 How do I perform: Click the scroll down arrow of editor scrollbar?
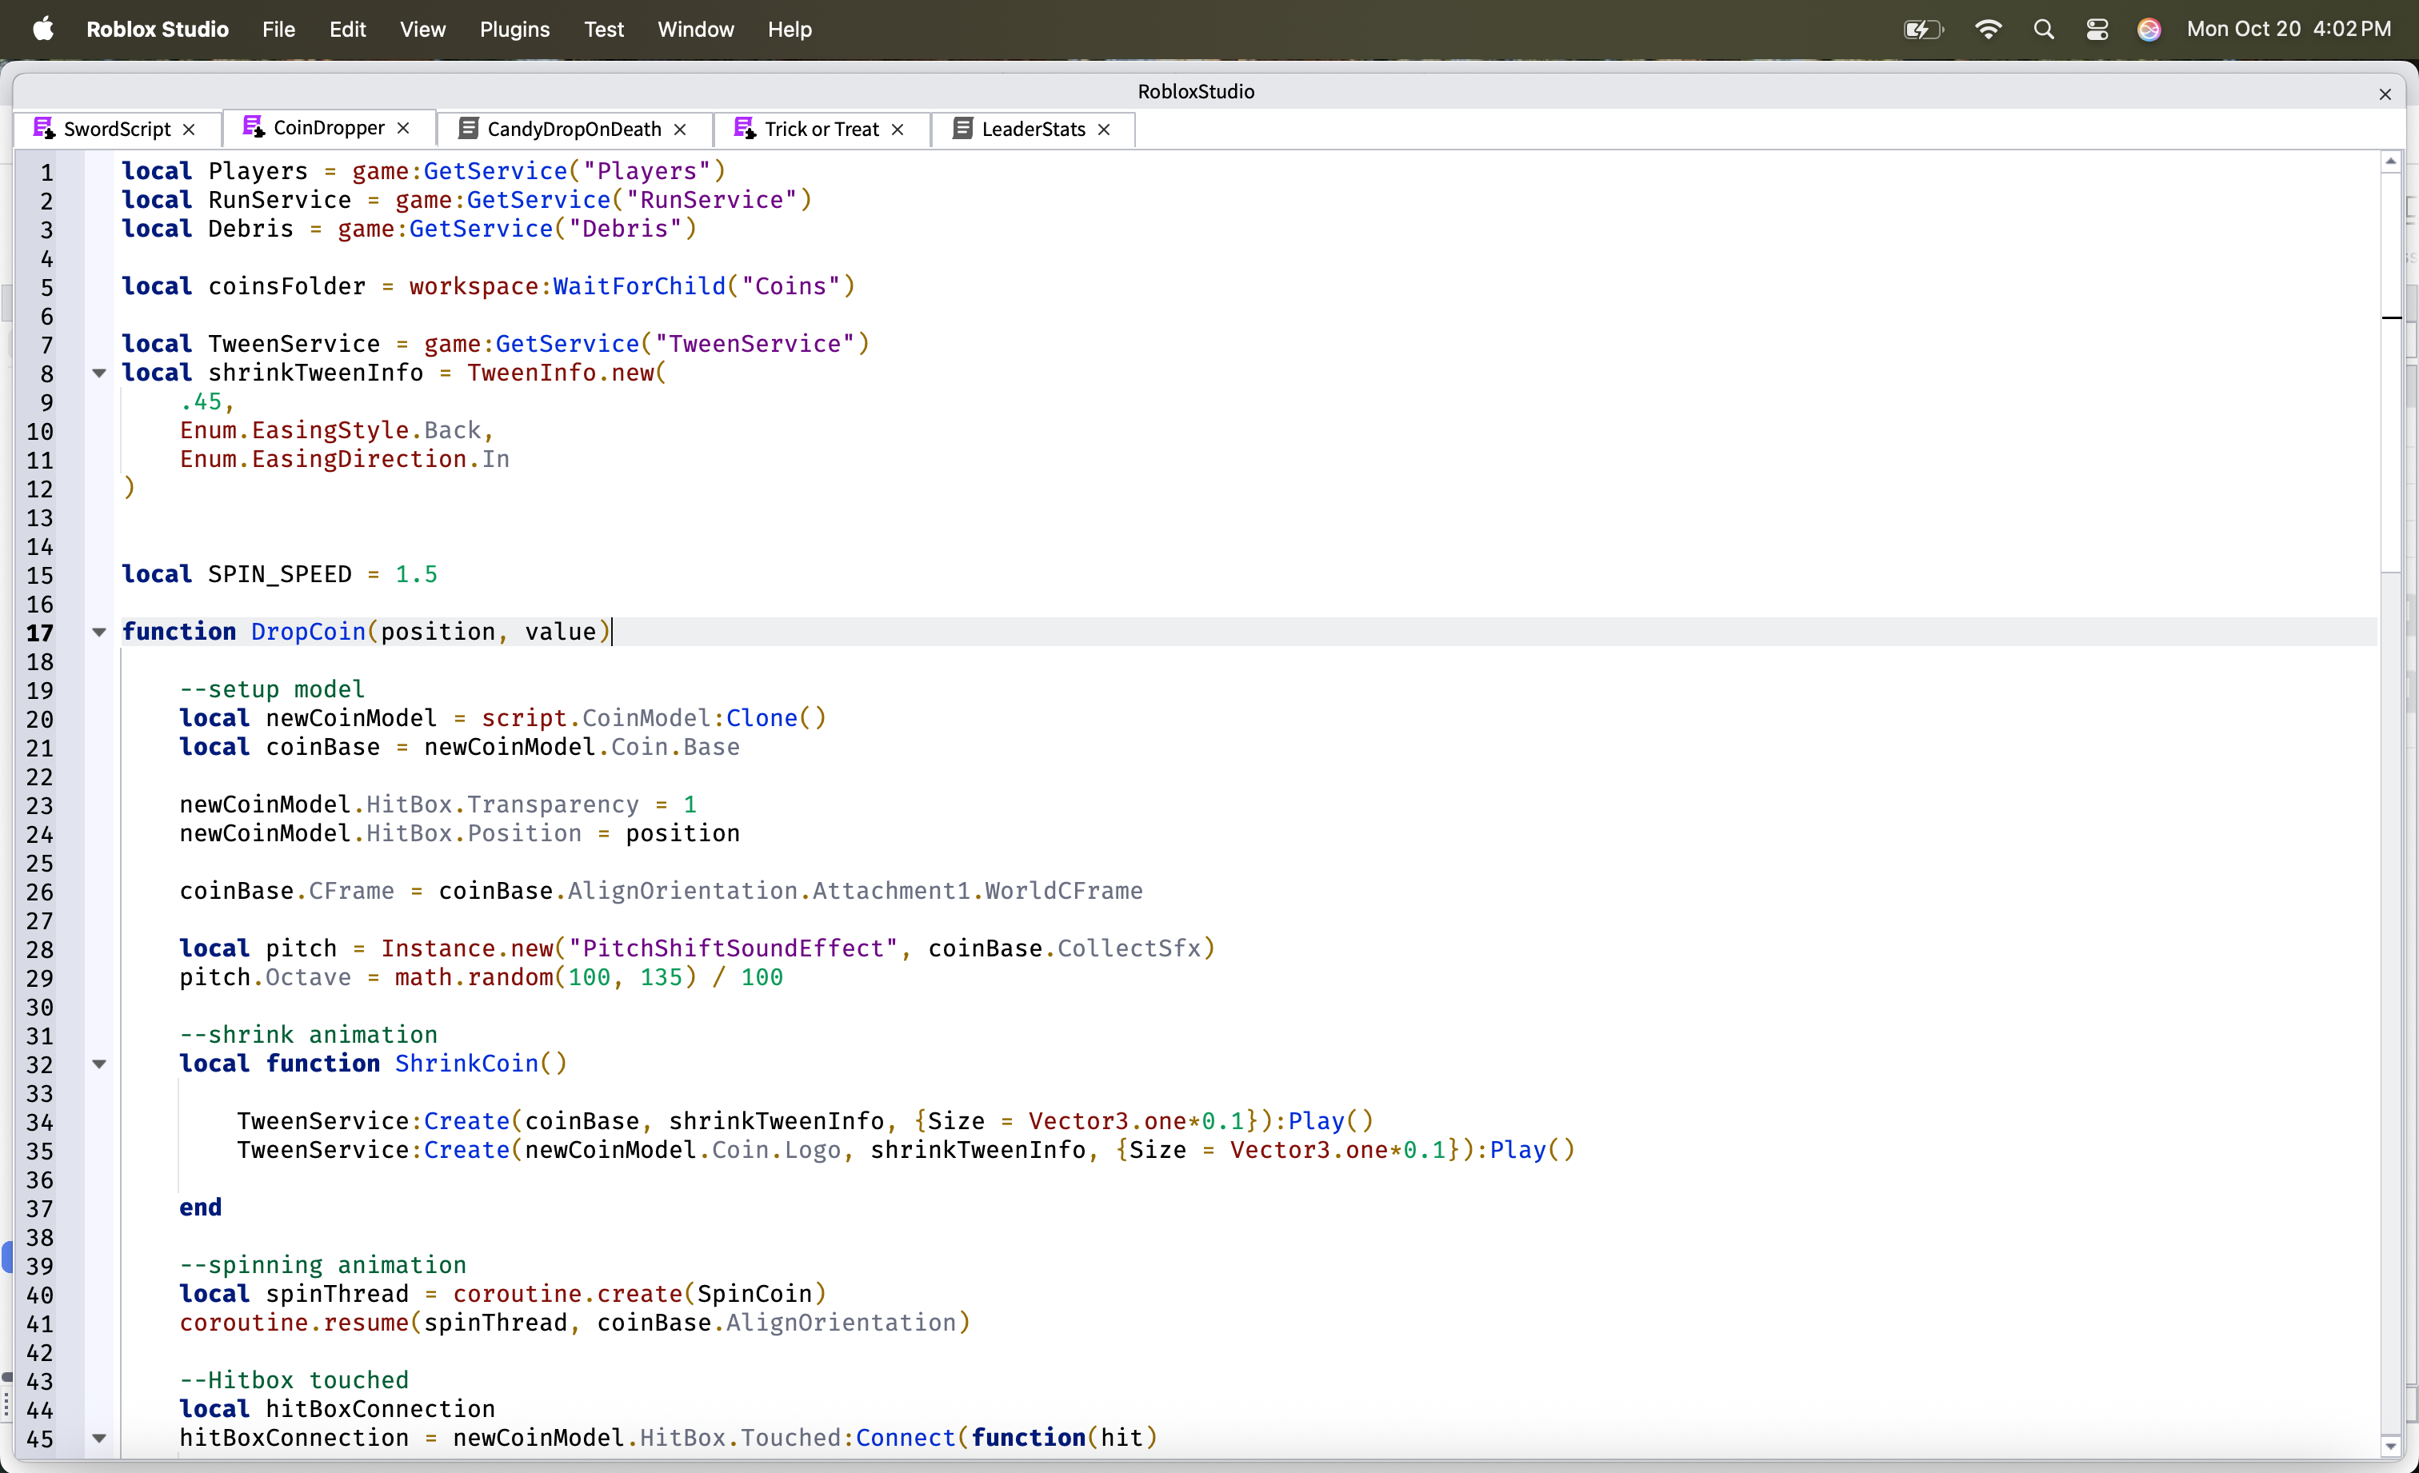(x=2390, y=1446)
